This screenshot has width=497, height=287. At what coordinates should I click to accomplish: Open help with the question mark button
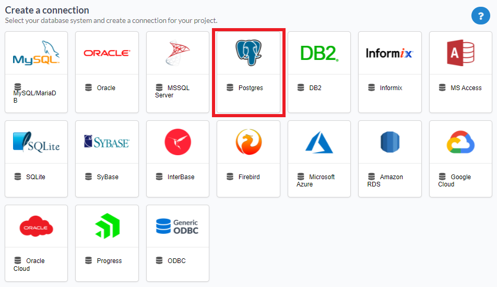[480, 16]
